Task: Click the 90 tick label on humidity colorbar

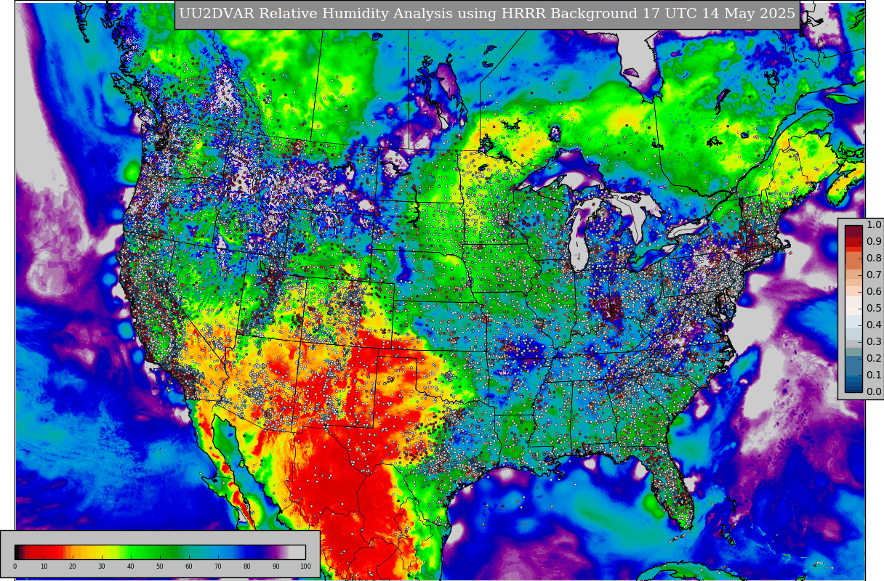Action: click(x=276, y=566)
